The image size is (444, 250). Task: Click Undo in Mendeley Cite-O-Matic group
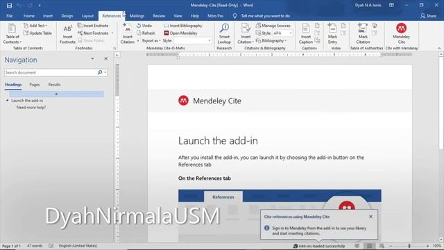coord(144,26)
